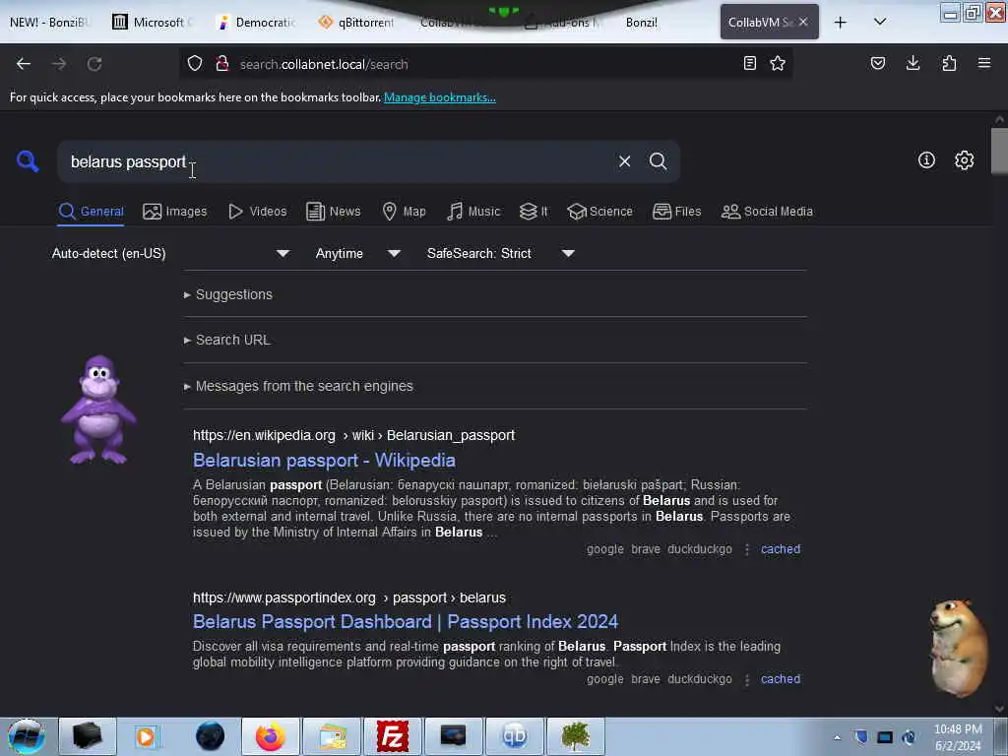
Task: Open more options for Passport Index result
Action: tap(747, 679)
